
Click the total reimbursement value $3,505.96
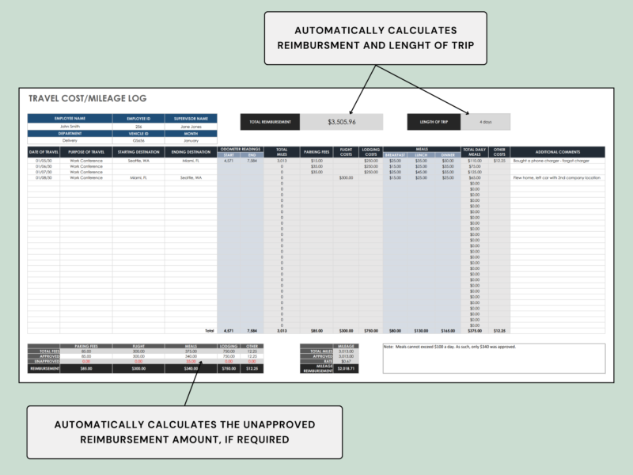point(342,122)
